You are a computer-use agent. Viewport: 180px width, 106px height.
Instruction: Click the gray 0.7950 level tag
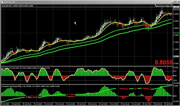pyautogui.click(x=176, y=57)
